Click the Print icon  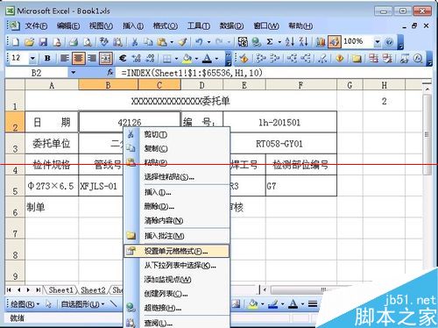[x=74, y=42]
